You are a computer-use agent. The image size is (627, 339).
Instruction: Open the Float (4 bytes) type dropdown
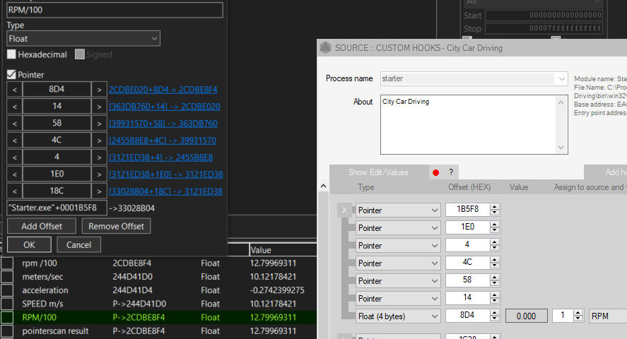point(398,316)
